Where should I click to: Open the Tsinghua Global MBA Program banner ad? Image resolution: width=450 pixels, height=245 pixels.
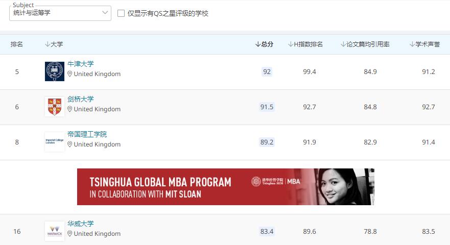[x=226, y=187]
